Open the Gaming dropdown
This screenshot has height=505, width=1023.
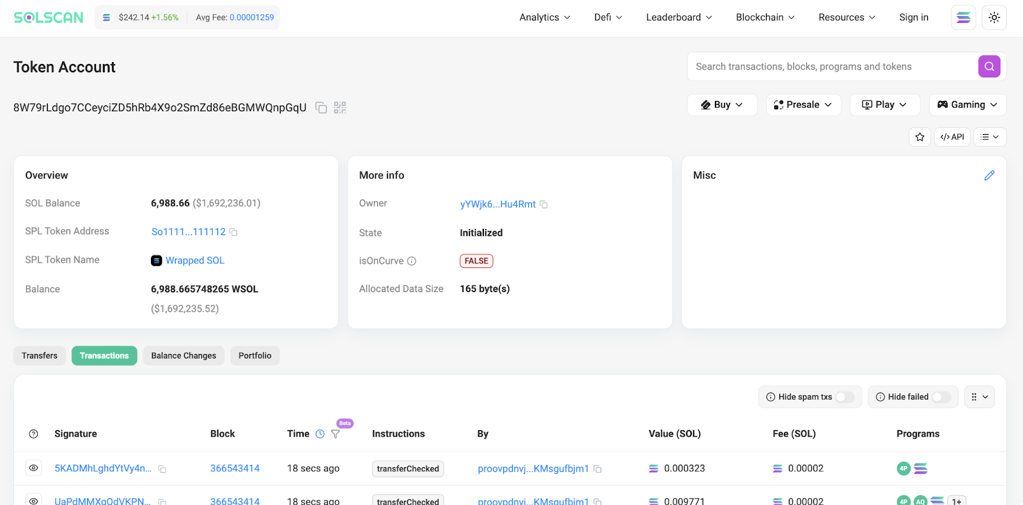pyautogui.click(x=967, y=105)
